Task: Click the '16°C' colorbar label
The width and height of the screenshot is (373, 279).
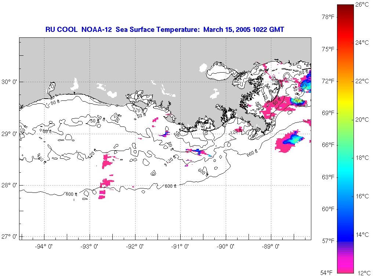Action: coord(362,196)
